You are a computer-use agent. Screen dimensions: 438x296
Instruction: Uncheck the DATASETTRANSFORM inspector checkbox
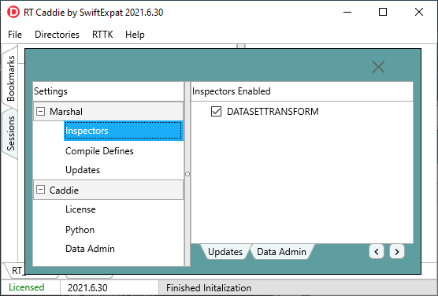[216, 112]
